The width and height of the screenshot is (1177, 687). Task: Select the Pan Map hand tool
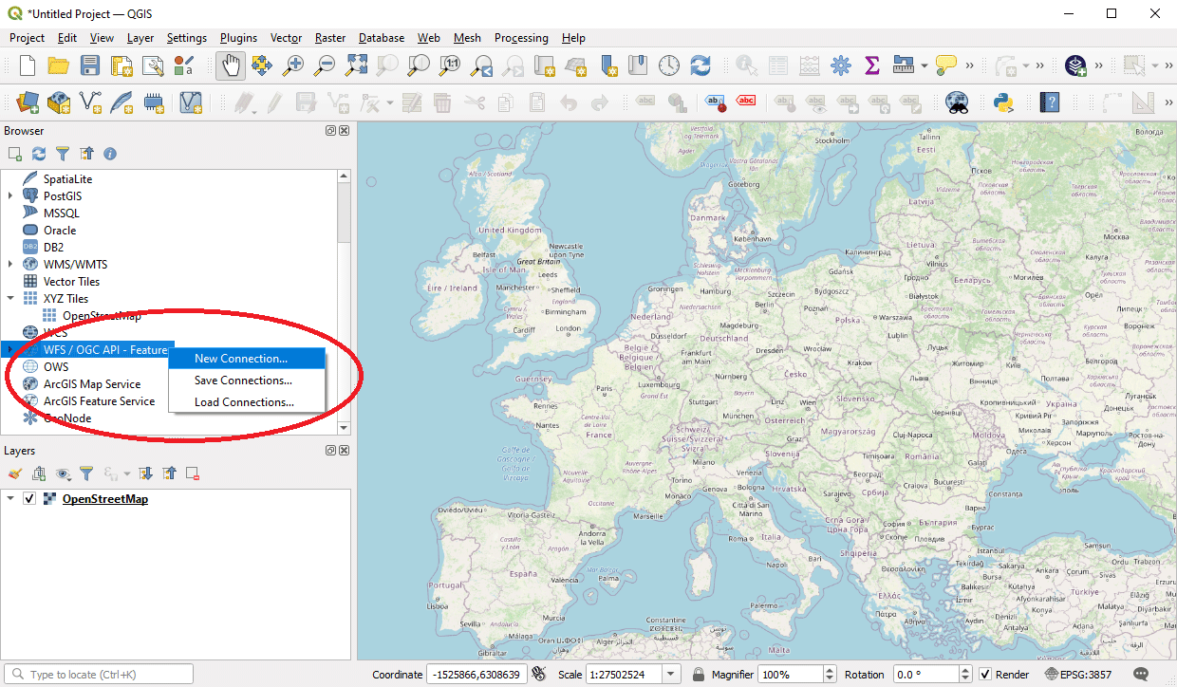coord(233,65)
